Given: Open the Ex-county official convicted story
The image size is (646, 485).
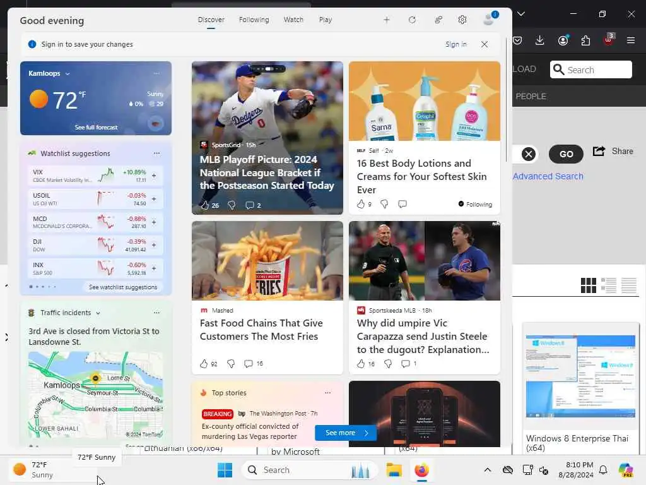Looking at the screenshot, I should coord(249,431).
